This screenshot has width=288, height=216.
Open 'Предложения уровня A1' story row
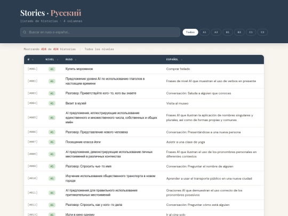click(105, 81)
